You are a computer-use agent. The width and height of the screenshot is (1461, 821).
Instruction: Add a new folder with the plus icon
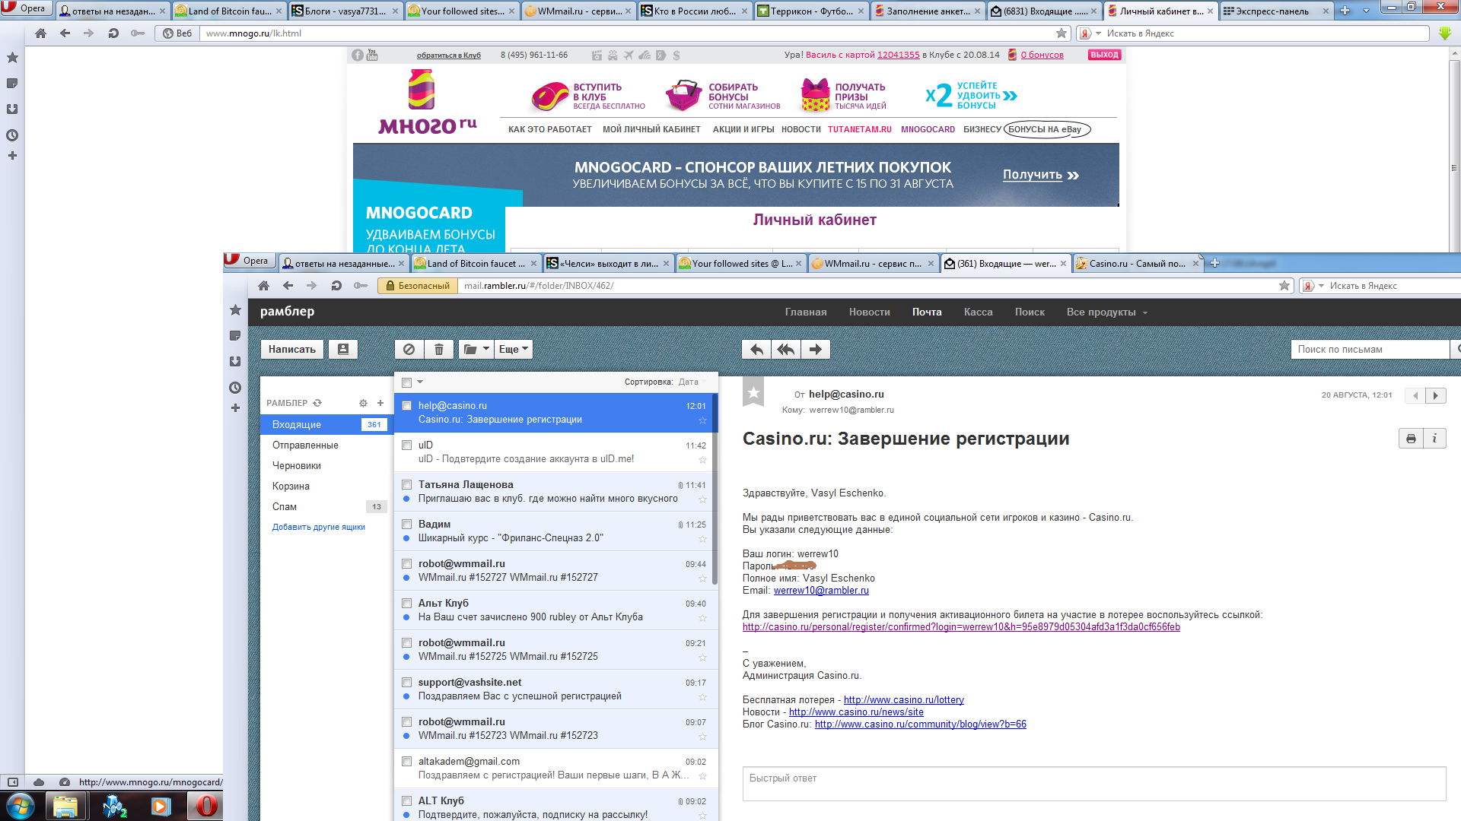[380, 403]
